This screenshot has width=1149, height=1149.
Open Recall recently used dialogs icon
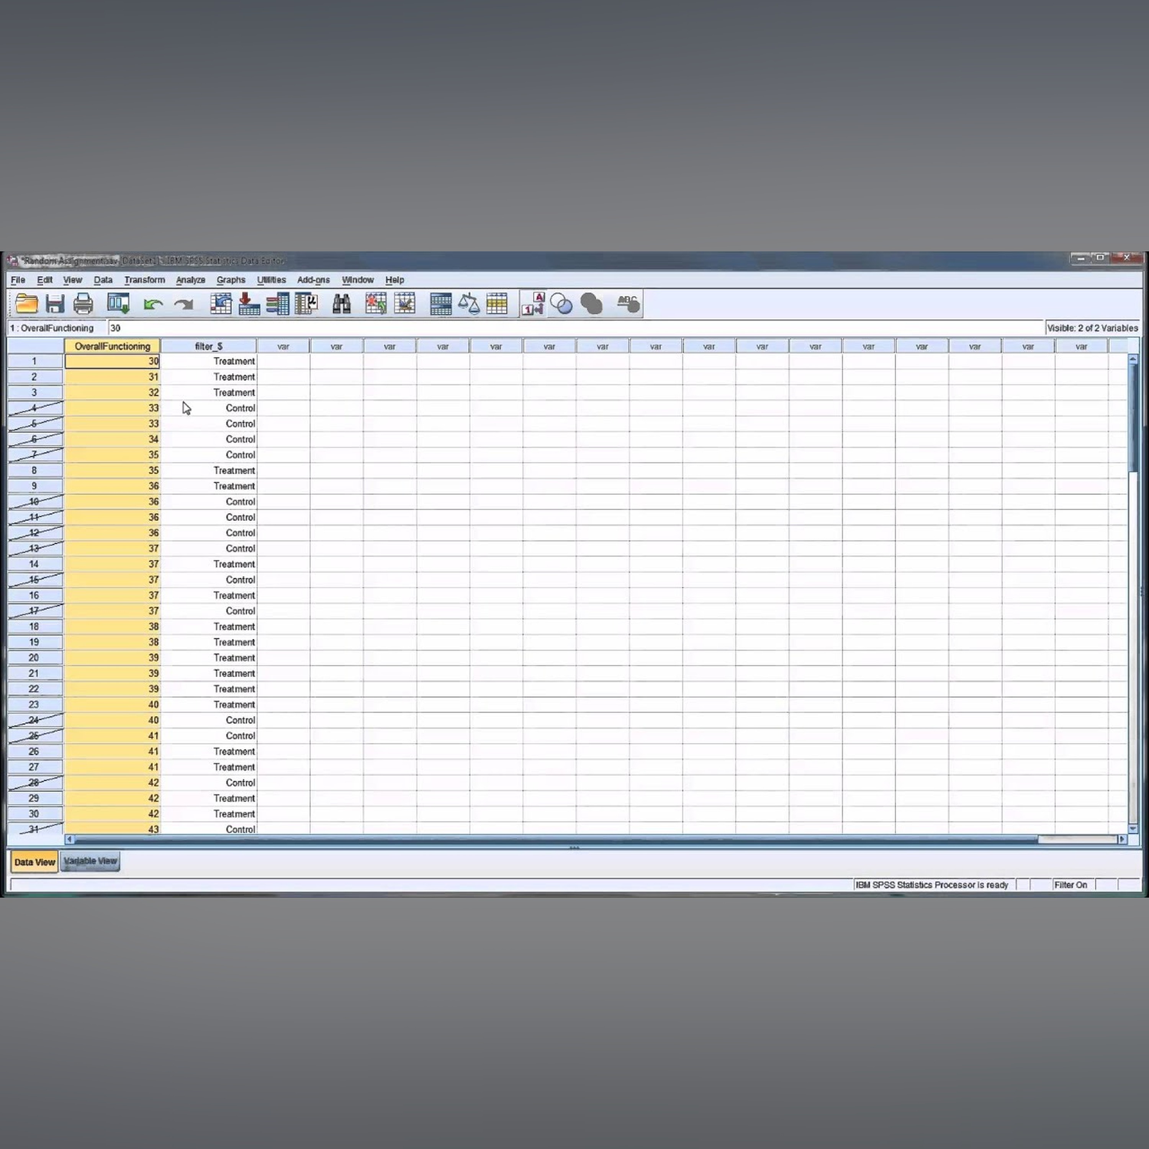tap(118, 304)
